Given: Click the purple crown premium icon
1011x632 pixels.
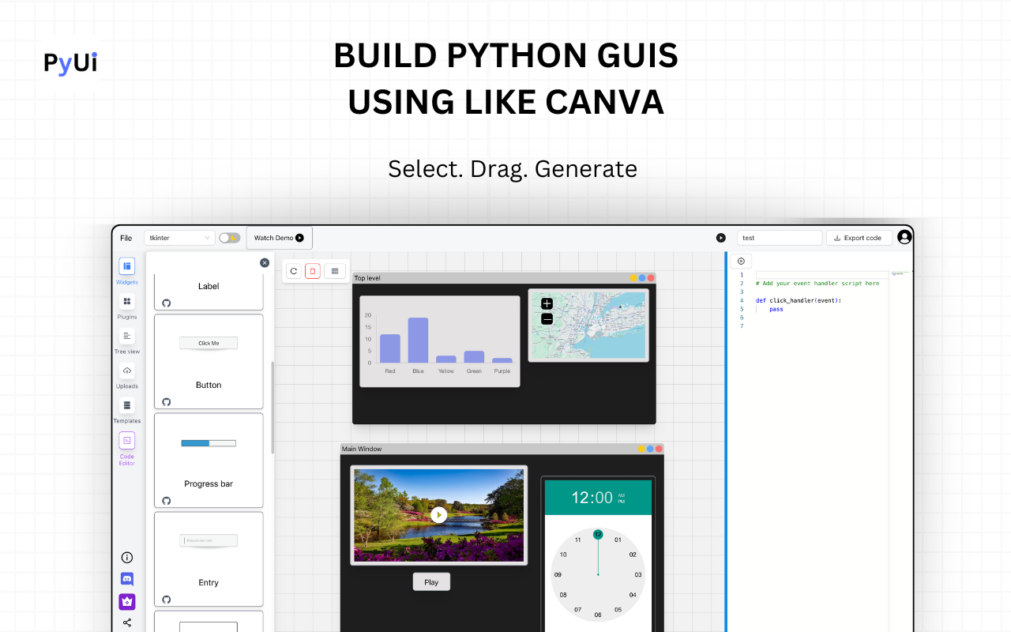Looking at the screenshot, I should (x=126, y=601).
